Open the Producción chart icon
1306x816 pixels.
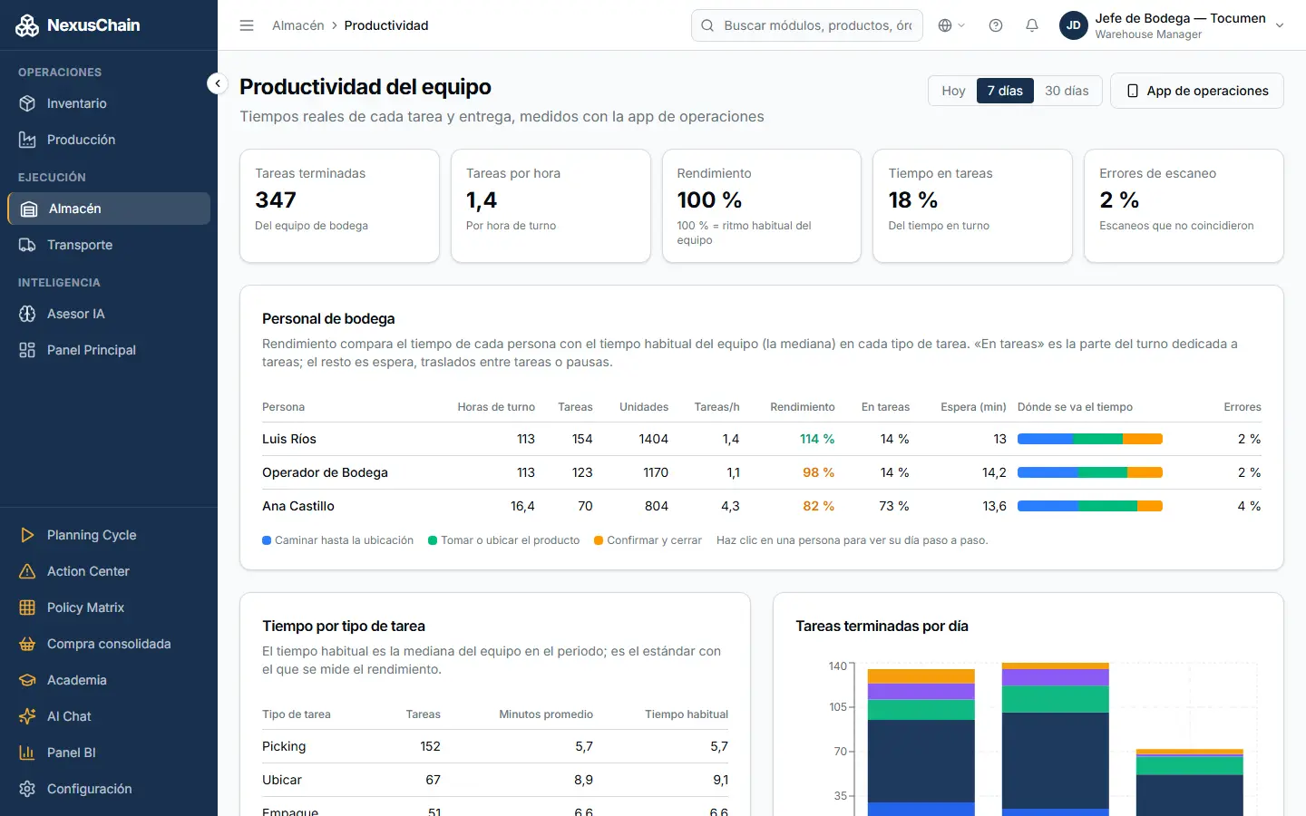(27, 140)
